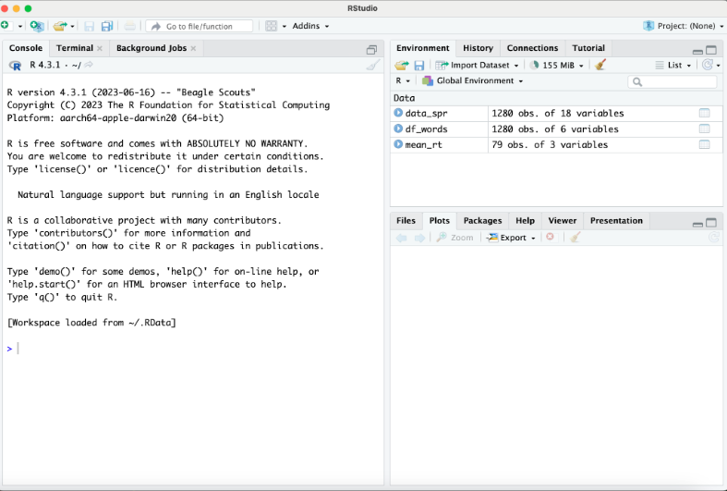
Task: Focus the Go to file/function field
Action: tap(200, 27)
